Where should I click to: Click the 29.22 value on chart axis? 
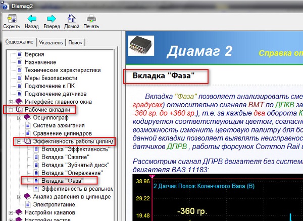tap(143, 198)
